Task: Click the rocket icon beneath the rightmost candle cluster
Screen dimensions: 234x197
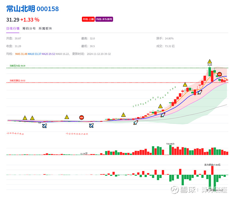Action: [x=200, y=92]
